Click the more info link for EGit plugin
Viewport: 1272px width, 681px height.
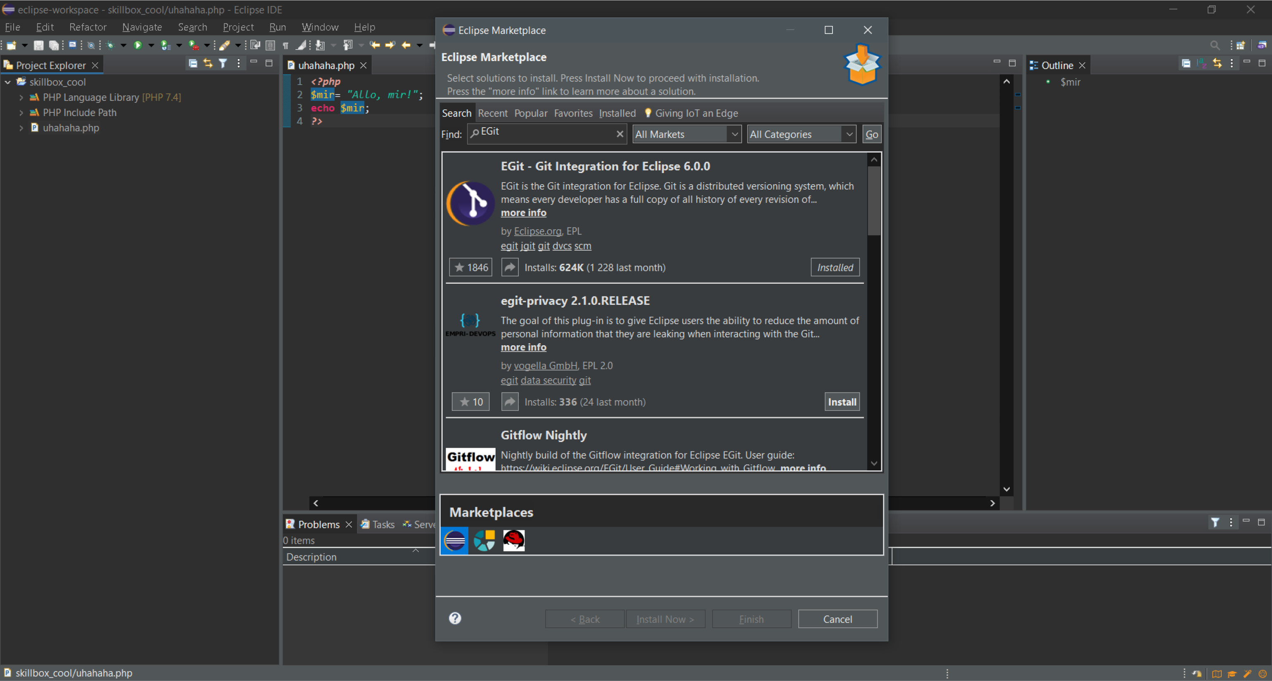523,212
